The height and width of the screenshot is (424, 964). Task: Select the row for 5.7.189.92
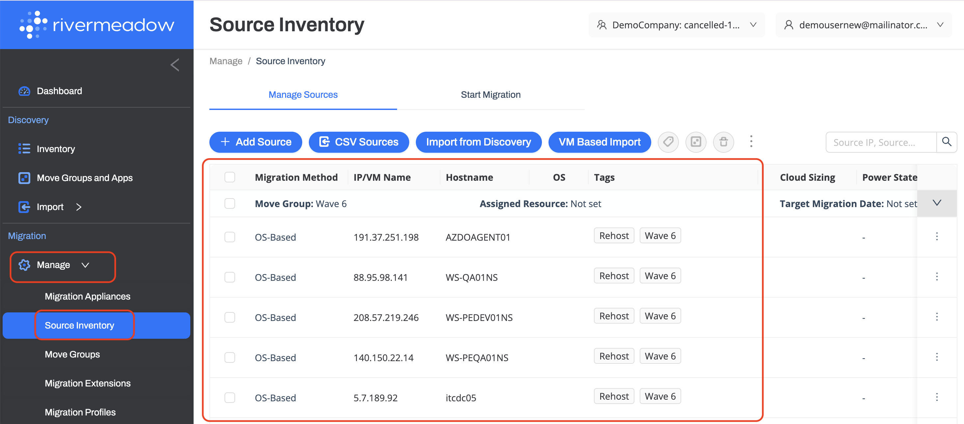click(x=230, y=397)
